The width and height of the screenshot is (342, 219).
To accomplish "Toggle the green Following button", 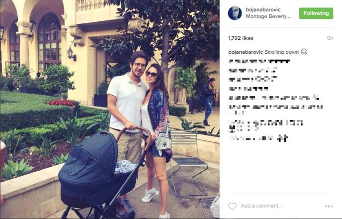I will tap(316, 13).
